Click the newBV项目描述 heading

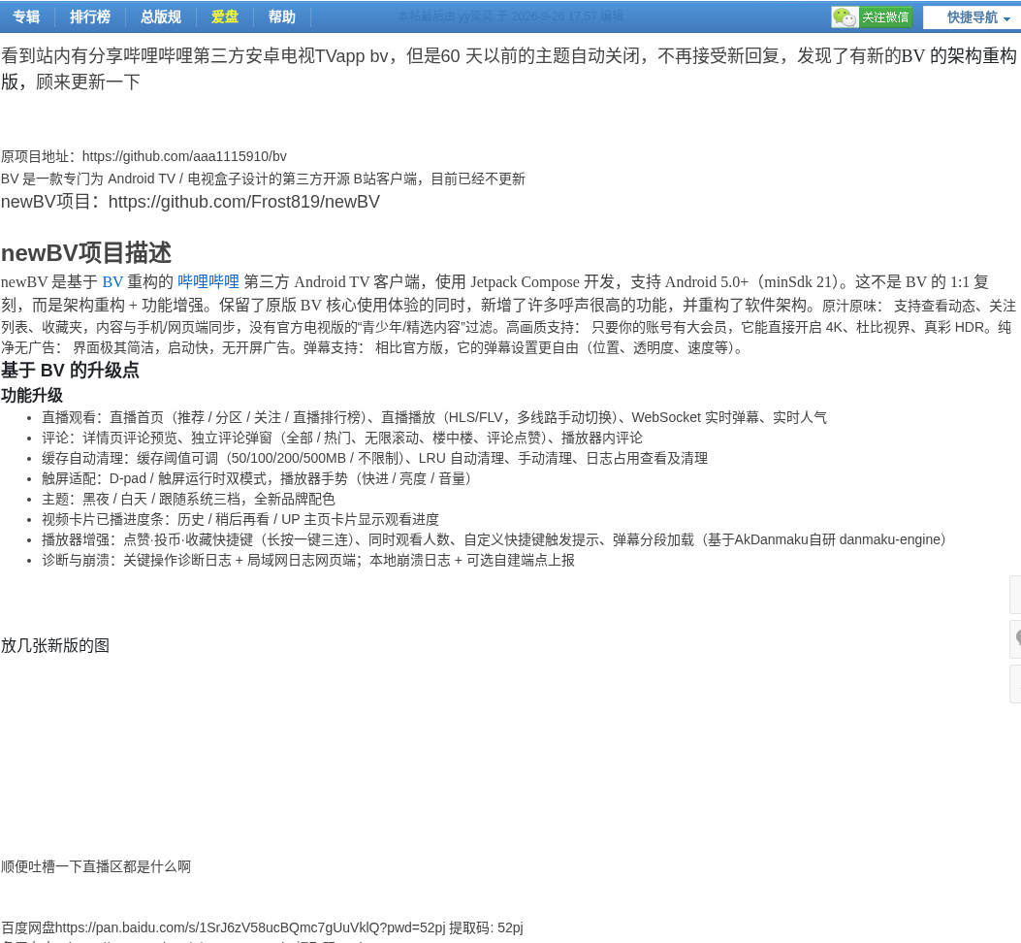pos(86,253)
